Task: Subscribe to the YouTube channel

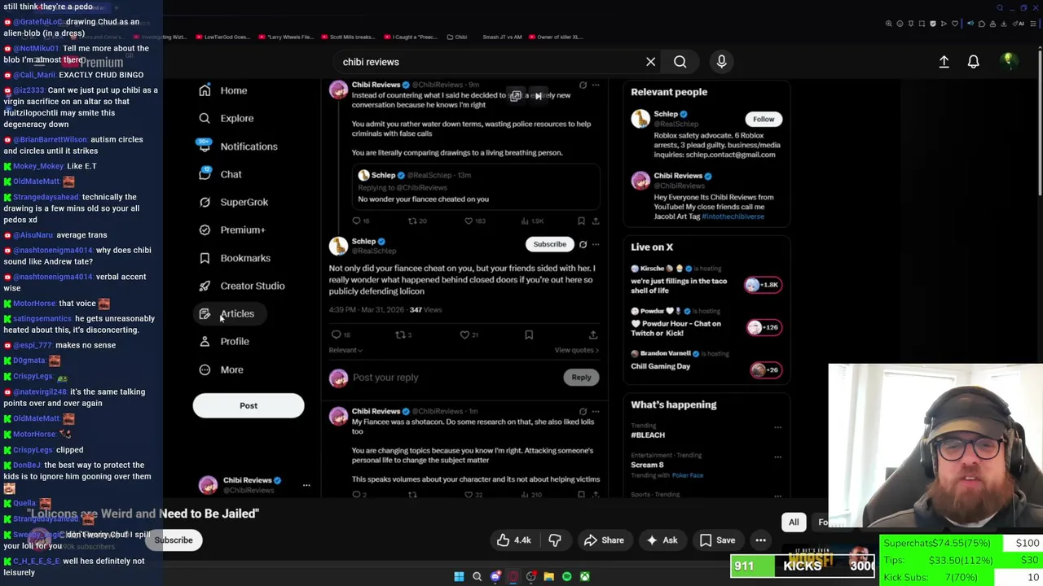Action: 174,540
